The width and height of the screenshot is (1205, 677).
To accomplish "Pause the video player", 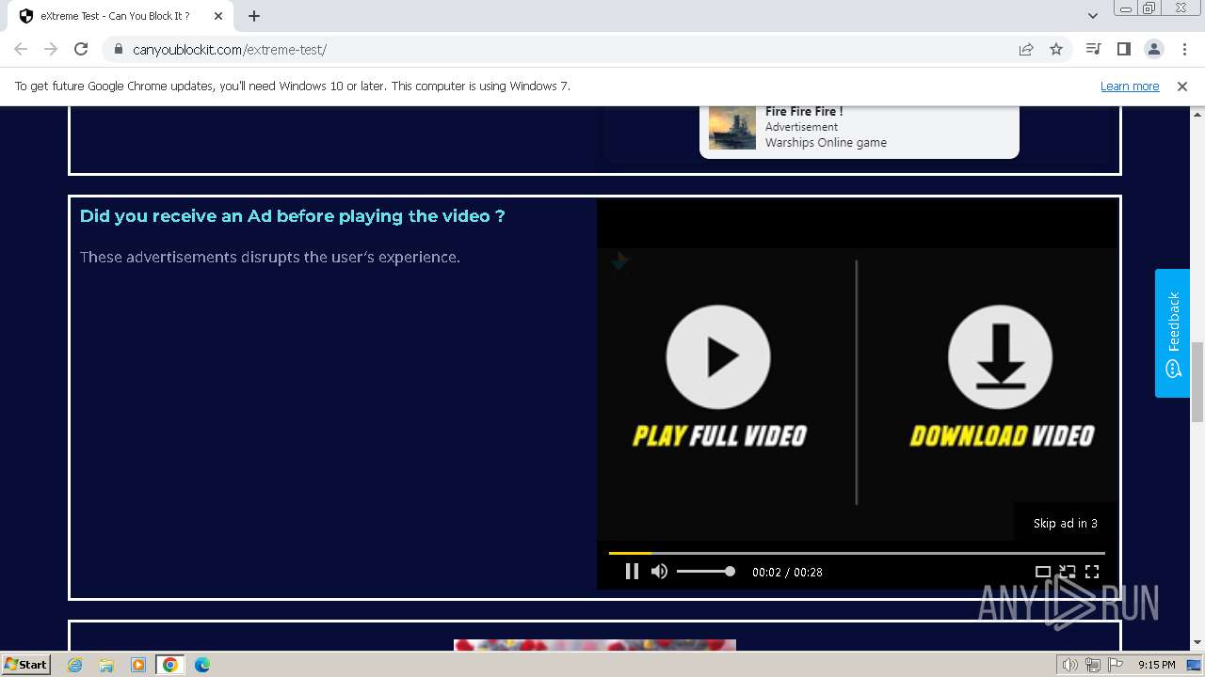I will coord(632,571).
